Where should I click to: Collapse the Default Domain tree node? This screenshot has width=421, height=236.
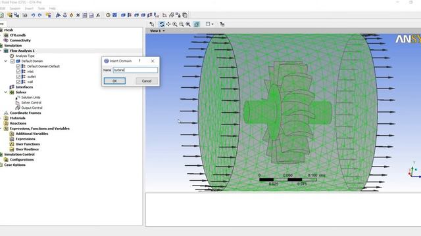6,61
